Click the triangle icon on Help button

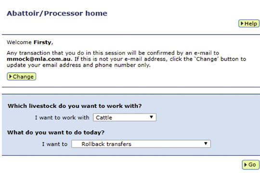[242, 24]
